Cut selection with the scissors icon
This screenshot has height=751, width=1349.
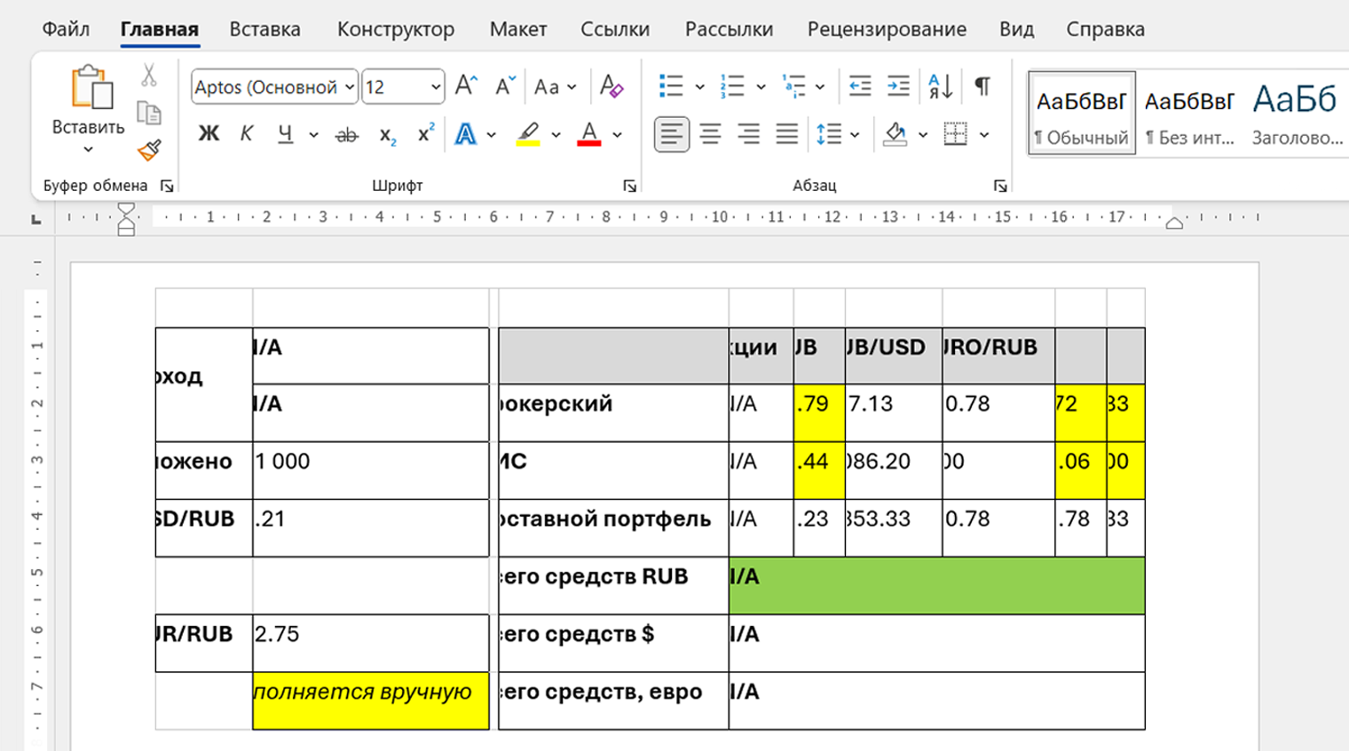pyautogui.click(x=149, y=75)
